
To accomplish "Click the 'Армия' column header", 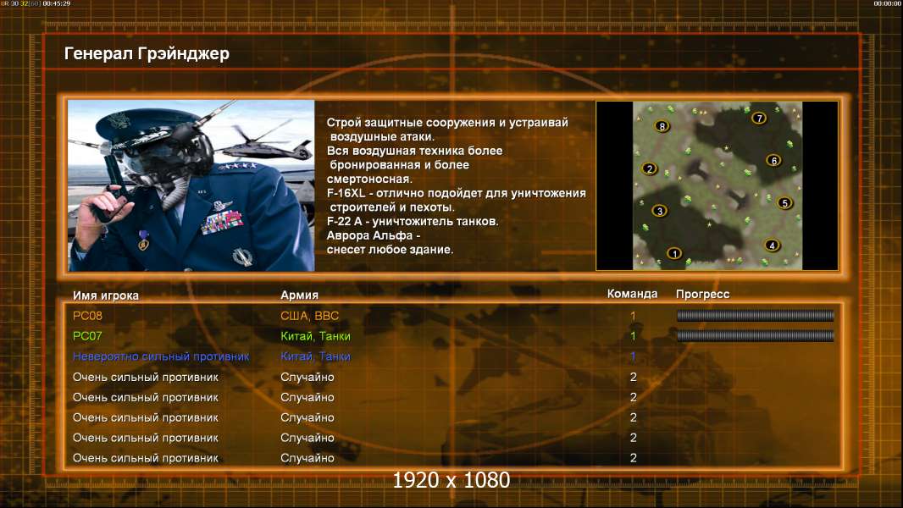I will pyautogui.click(x=299, y=295).
